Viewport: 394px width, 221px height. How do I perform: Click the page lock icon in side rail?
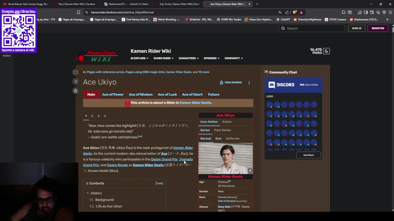coord(75,91)
